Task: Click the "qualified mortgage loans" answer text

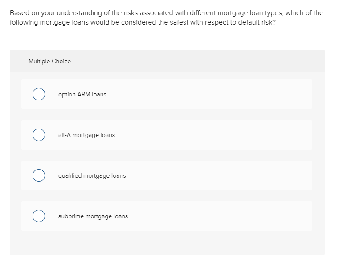Action: (92, 176)
